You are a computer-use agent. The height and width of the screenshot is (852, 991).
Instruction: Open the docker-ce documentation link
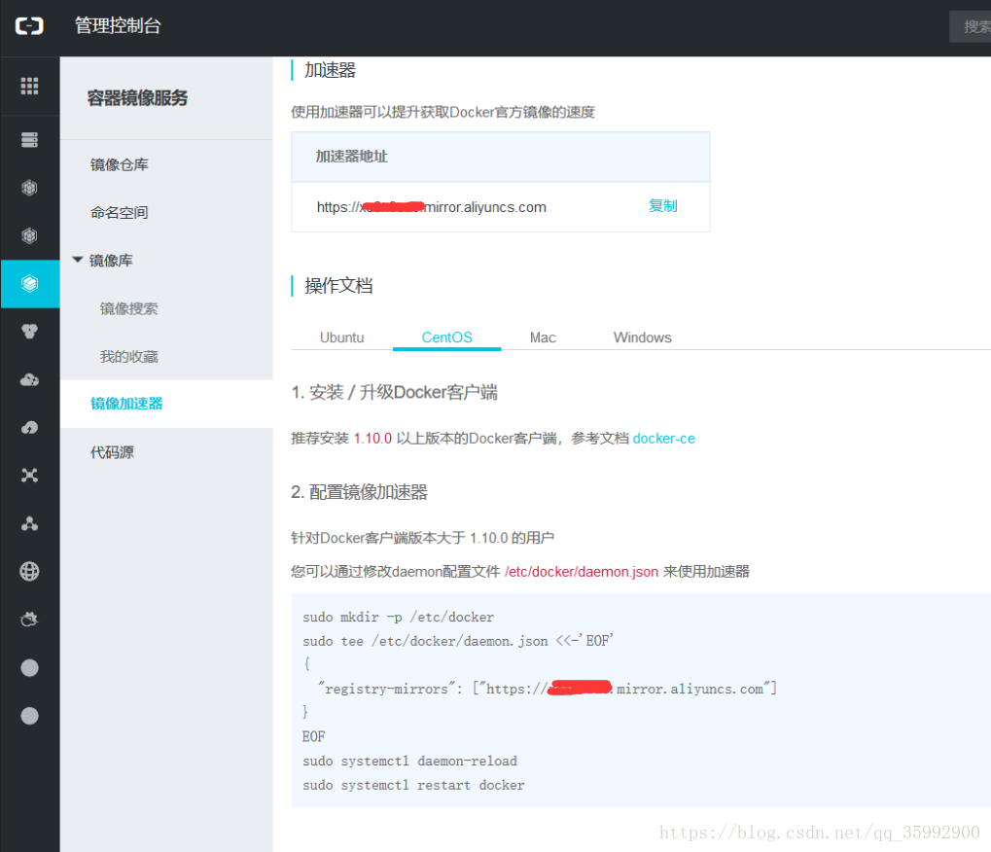663,438
